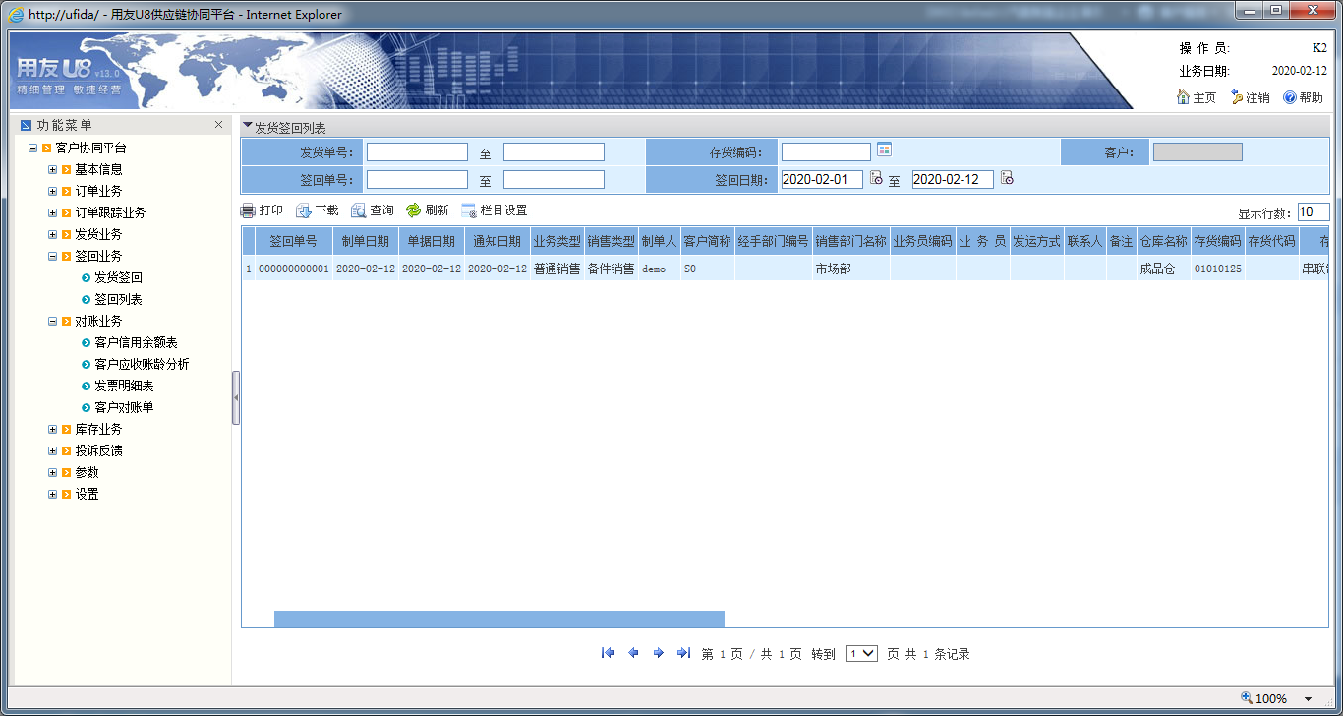
Task: Expand the 库存业务 tree node
Action: pyautogui.click(x=53, y=429)
